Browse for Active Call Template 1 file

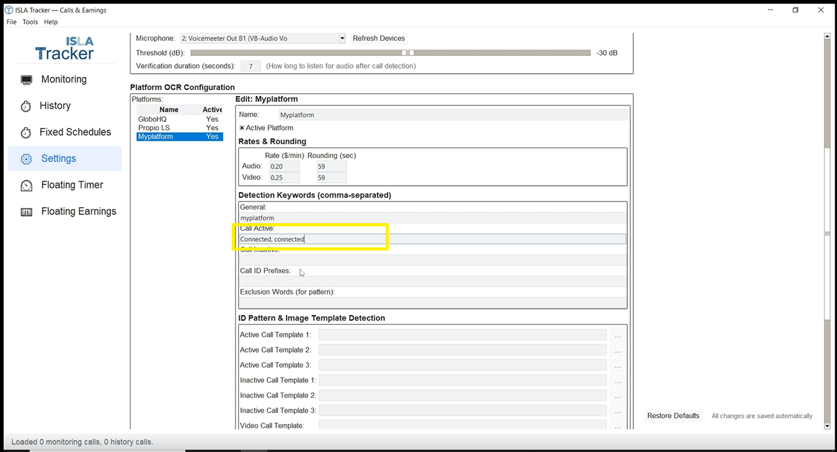pyautogui.click(x=618, y=334)
